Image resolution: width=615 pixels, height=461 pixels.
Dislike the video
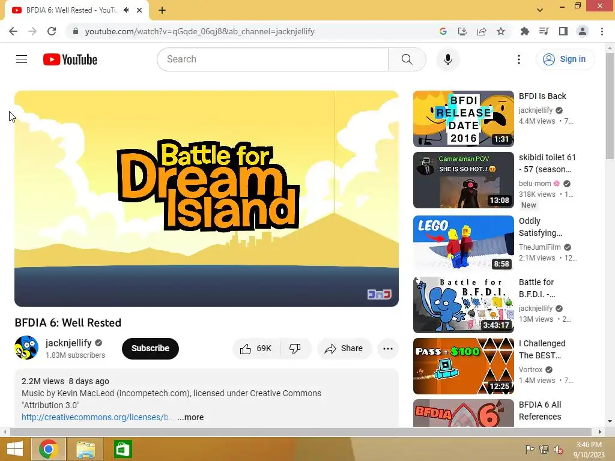coord(295,349)
